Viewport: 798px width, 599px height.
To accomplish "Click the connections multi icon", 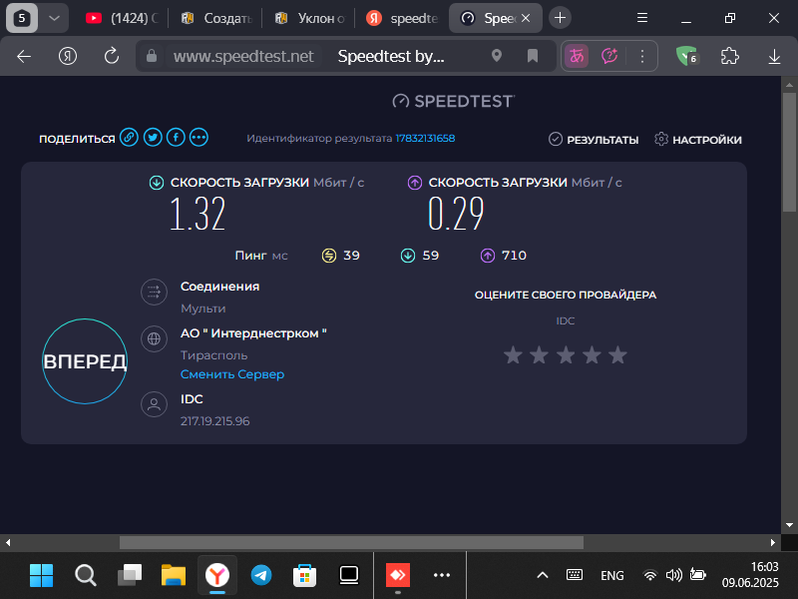I will (x=154, y=292).
